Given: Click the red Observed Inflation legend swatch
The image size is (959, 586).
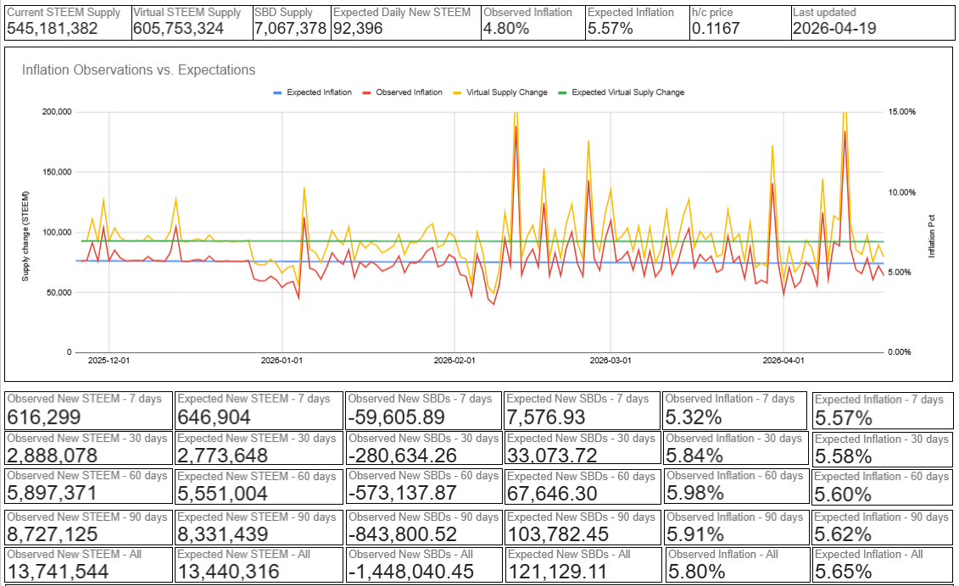Looking at the screenshot, I should coord(366,93).
